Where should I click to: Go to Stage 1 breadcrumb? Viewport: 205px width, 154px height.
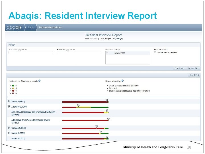(x=31, y=27)
